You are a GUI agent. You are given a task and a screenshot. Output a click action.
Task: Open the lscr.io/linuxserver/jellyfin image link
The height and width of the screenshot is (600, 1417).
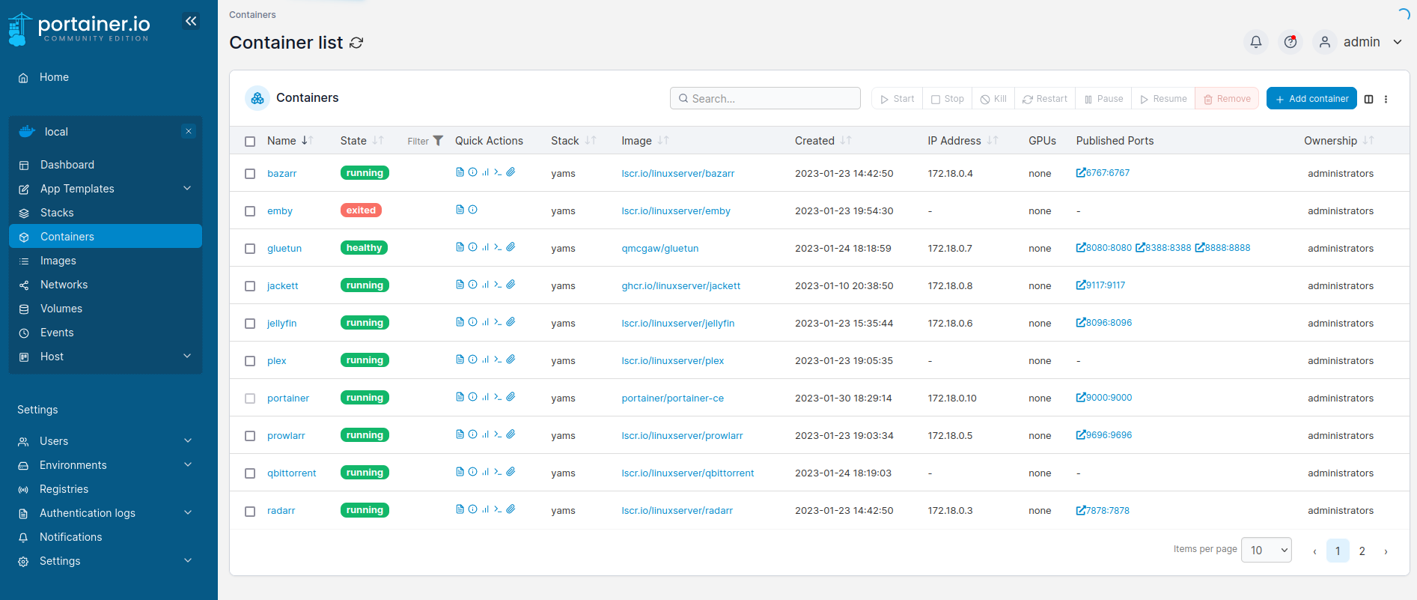[678, 324]
